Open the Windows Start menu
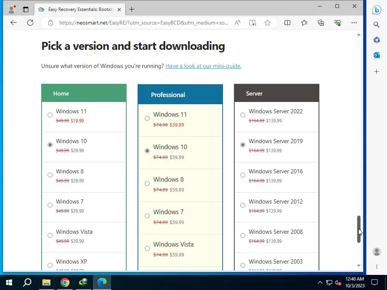387x290 pixels. pyautogui.click(x=9, y=282)
